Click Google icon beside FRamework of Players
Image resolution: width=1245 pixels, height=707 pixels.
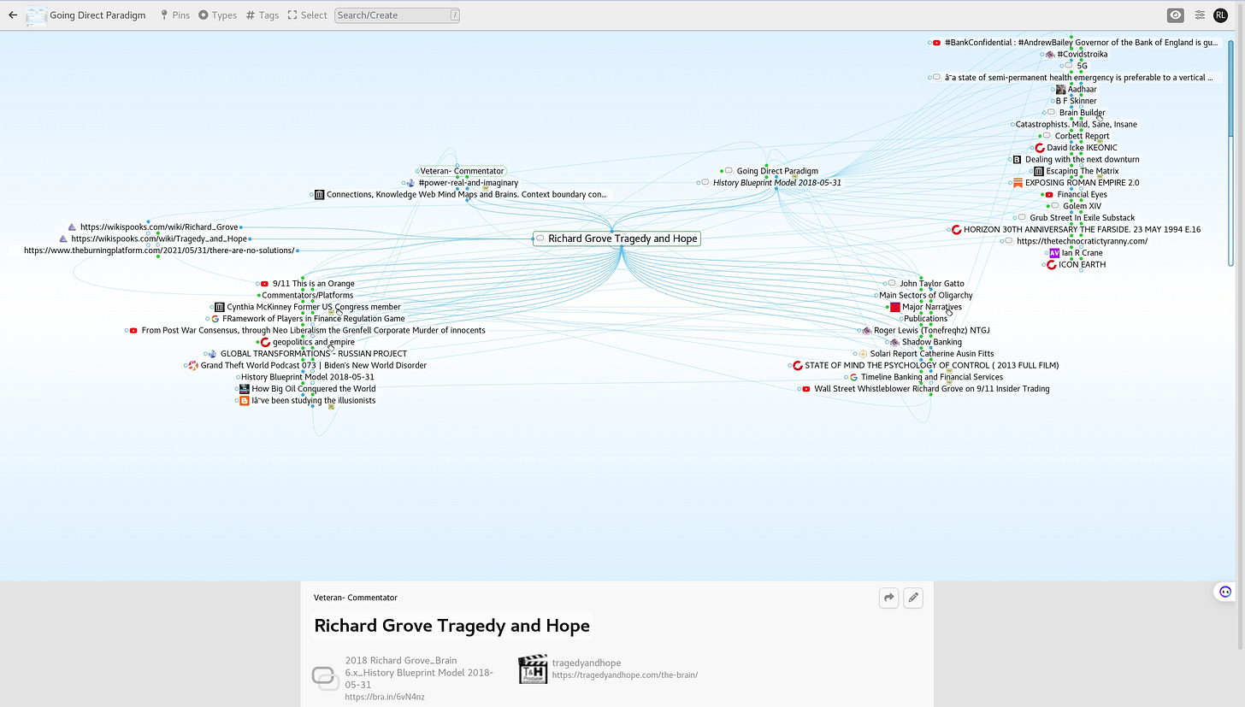(x=215, y=319)
